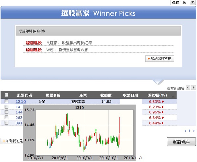Open the stock code link starting 891
The height and width of the screenshot is (162, 197).
pyautogui.click(x=19, y=123)
